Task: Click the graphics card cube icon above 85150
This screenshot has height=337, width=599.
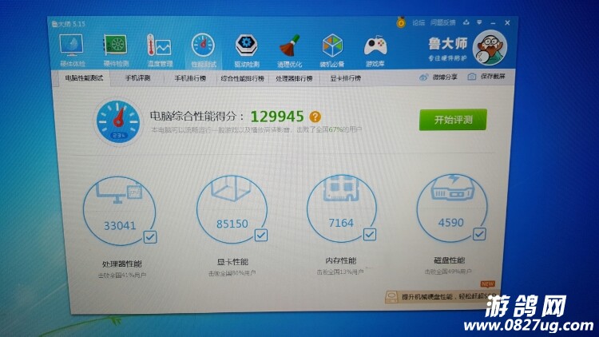Action: (231, 188)
